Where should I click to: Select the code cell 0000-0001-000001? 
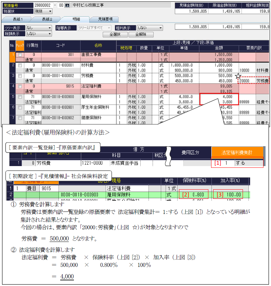[61, 65]
